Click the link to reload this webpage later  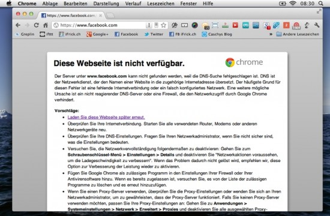coord(106,117)
